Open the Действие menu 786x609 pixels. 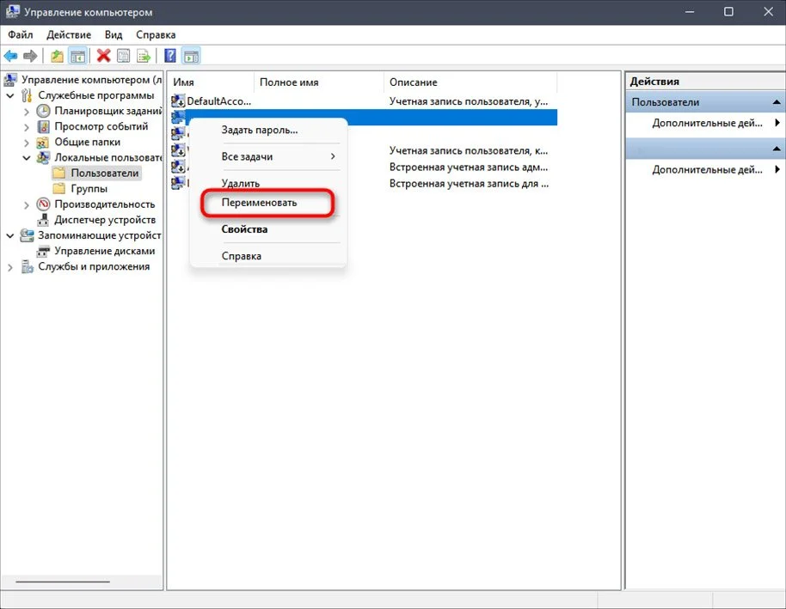point(69,34)
